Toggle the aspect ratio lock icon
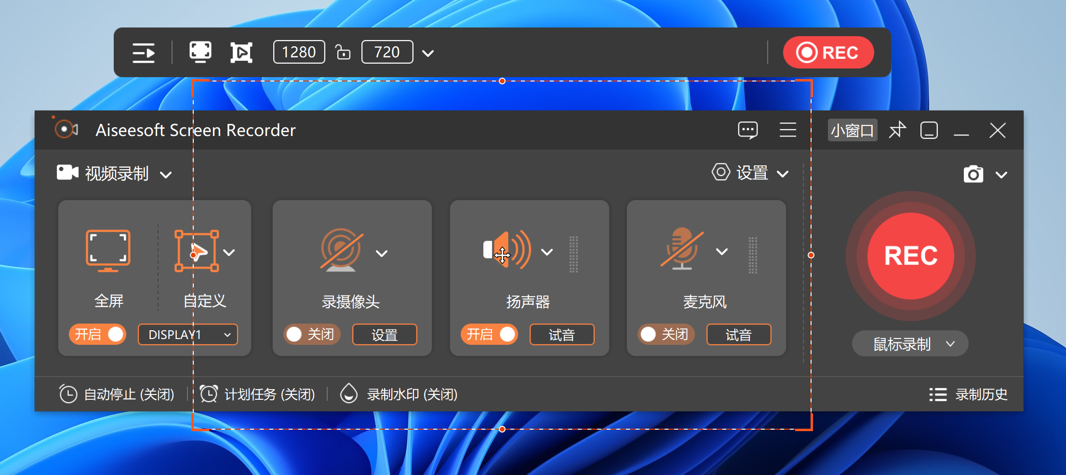Image resolution: width=1066 pixels, height=475 pixels. 343,52
